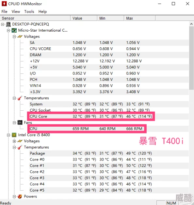The height and width of the screenshot is (205, 194).
Task: Open the Help menu
Action: pos(42,11)
